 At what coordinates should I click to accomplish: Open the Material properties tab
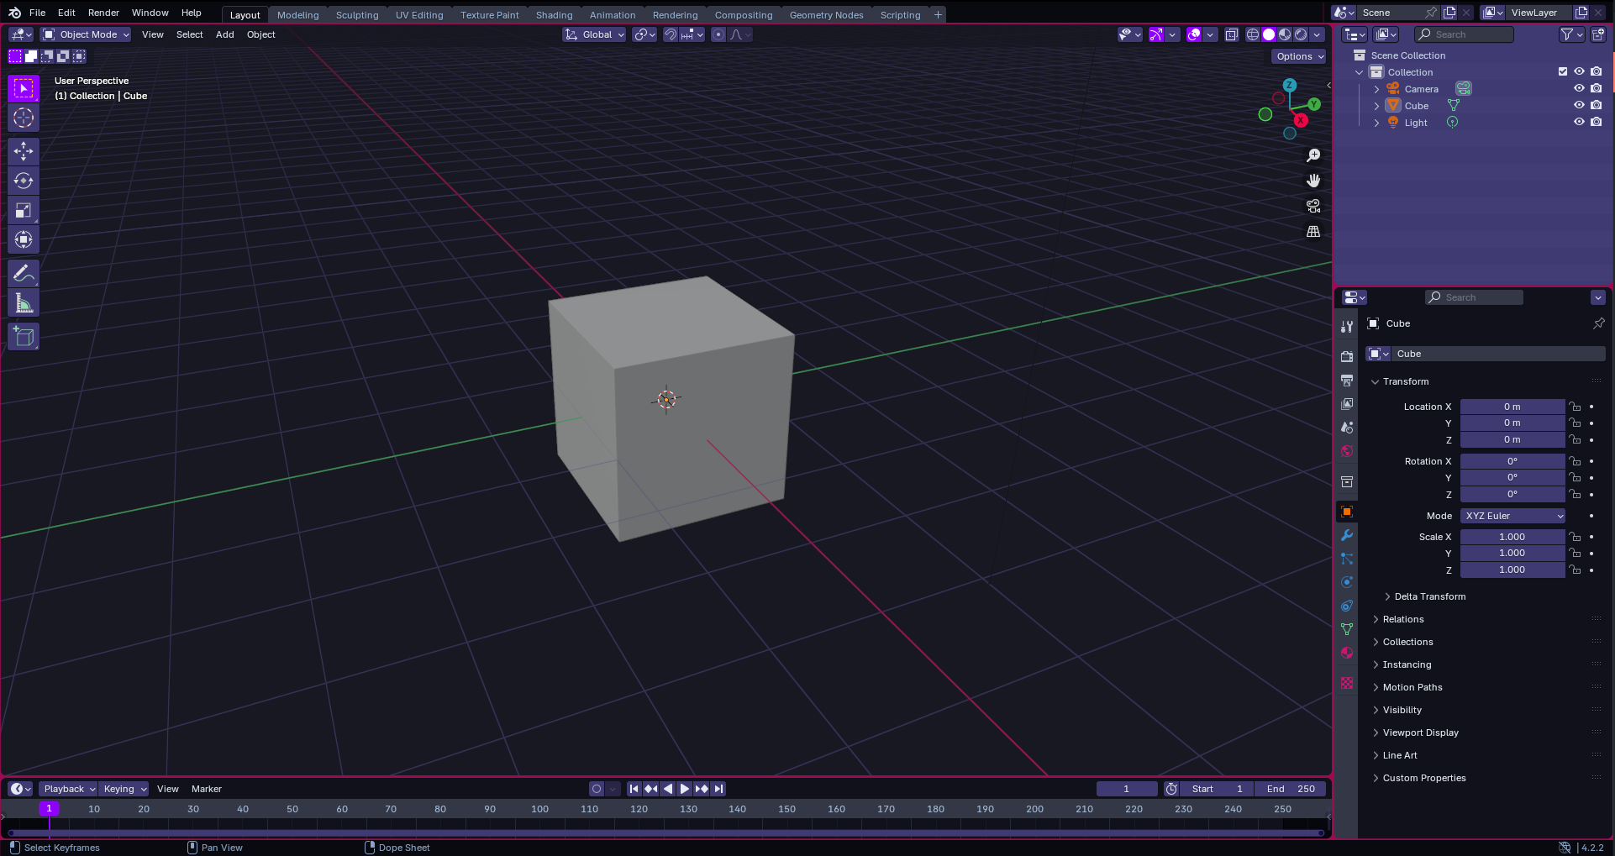[x=1347, y=653]
